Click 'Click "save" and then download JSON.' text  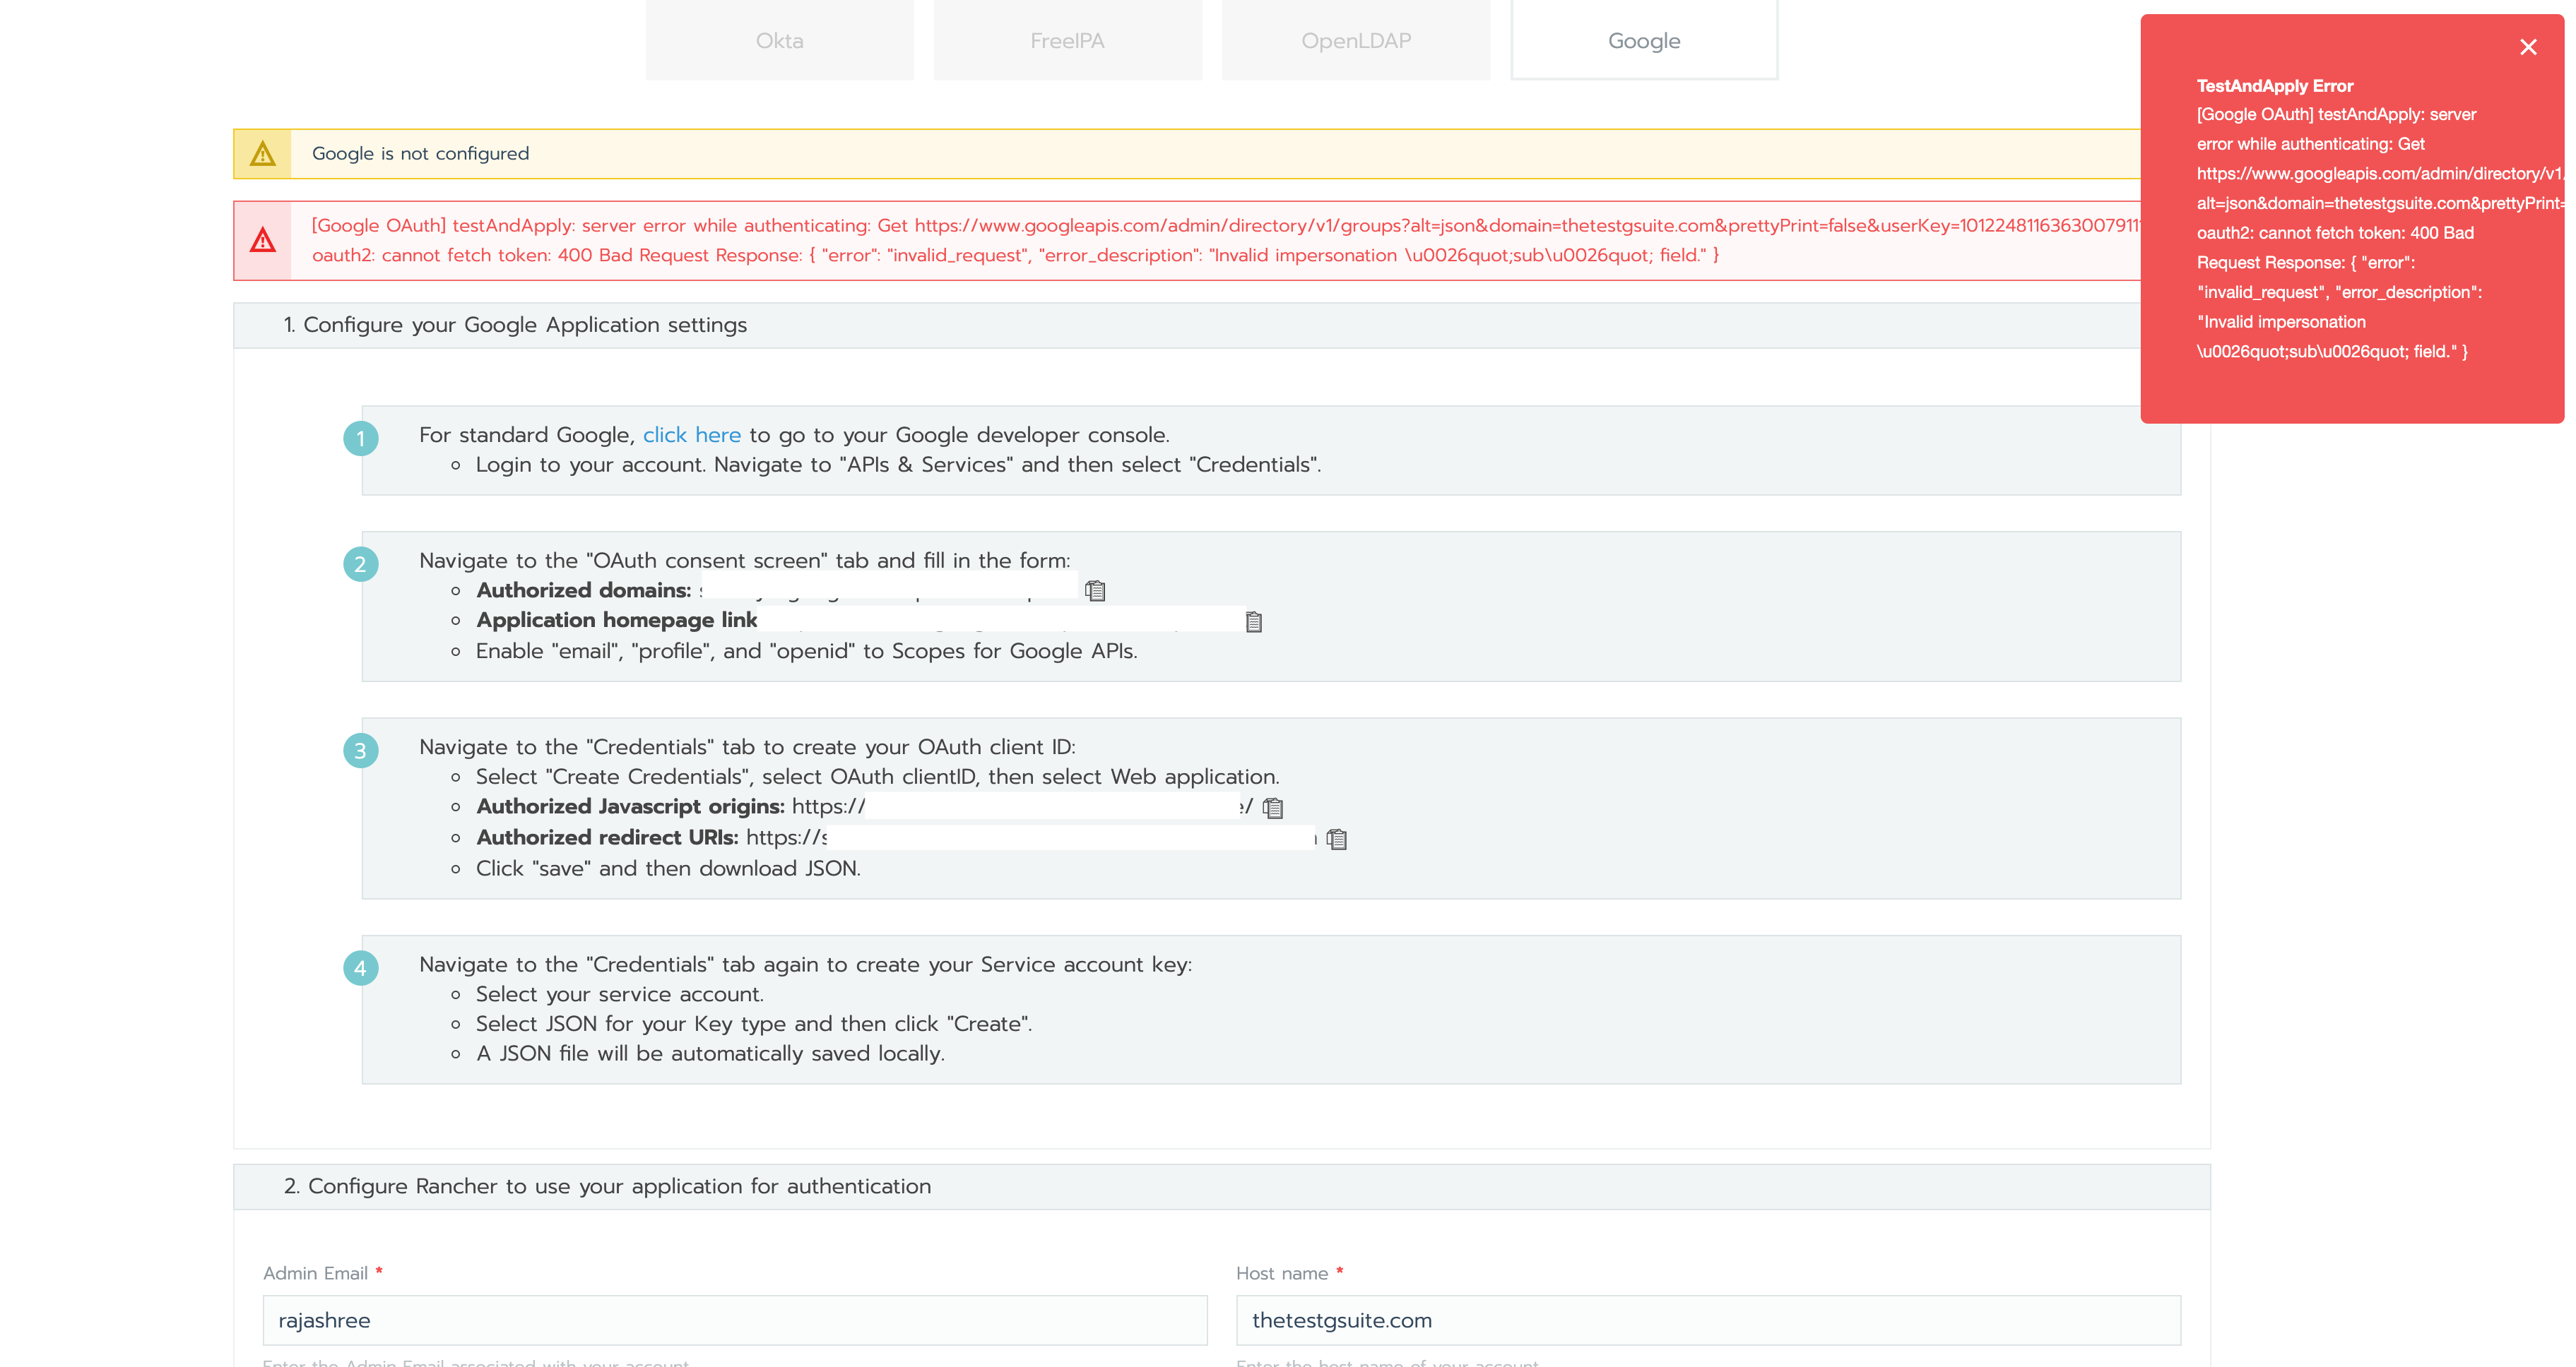coord(668,868)
